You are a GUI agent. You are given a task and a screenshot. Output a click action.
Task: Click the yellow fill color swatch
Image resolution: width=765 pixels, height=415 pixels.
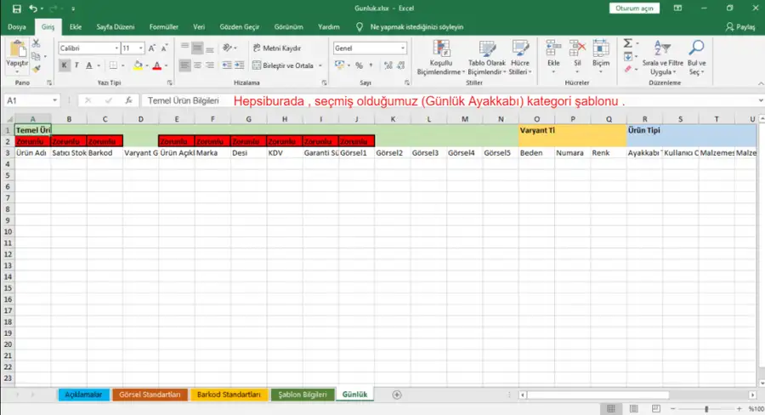click(138, 66)
